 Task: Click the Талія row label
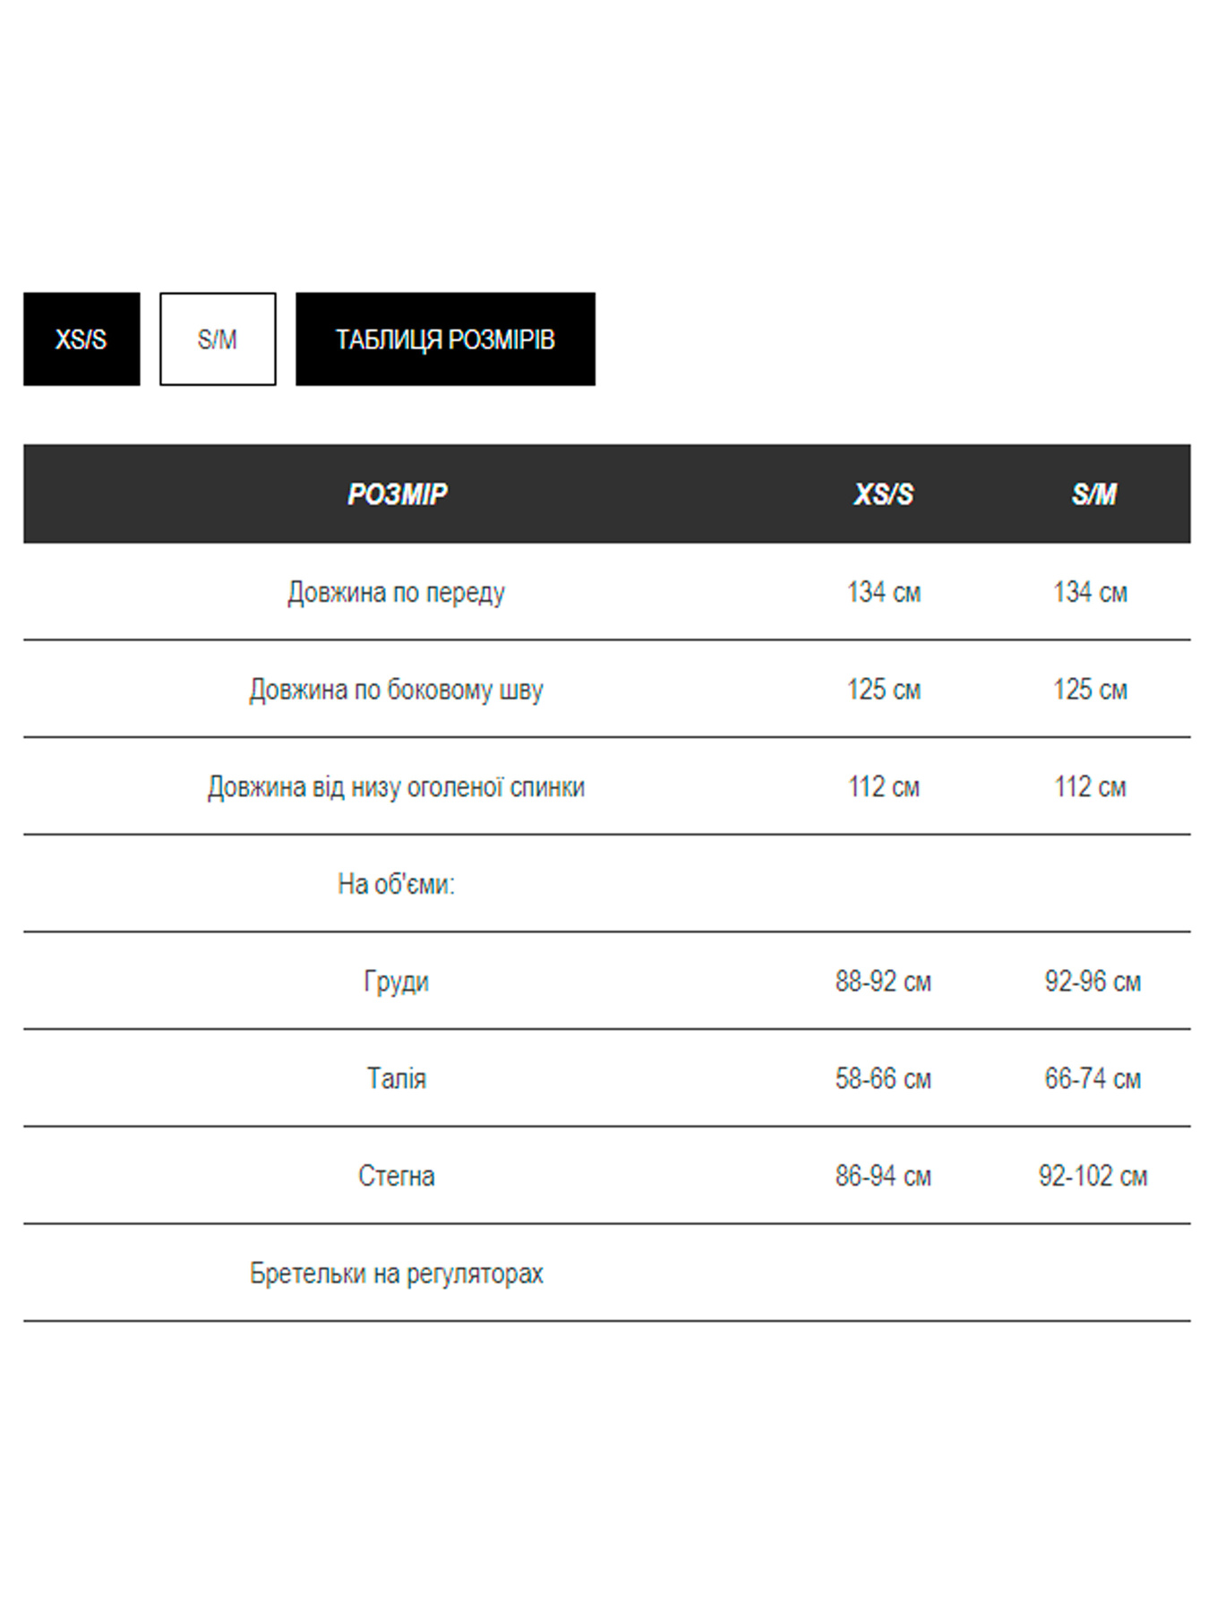tap(396, 1078)
